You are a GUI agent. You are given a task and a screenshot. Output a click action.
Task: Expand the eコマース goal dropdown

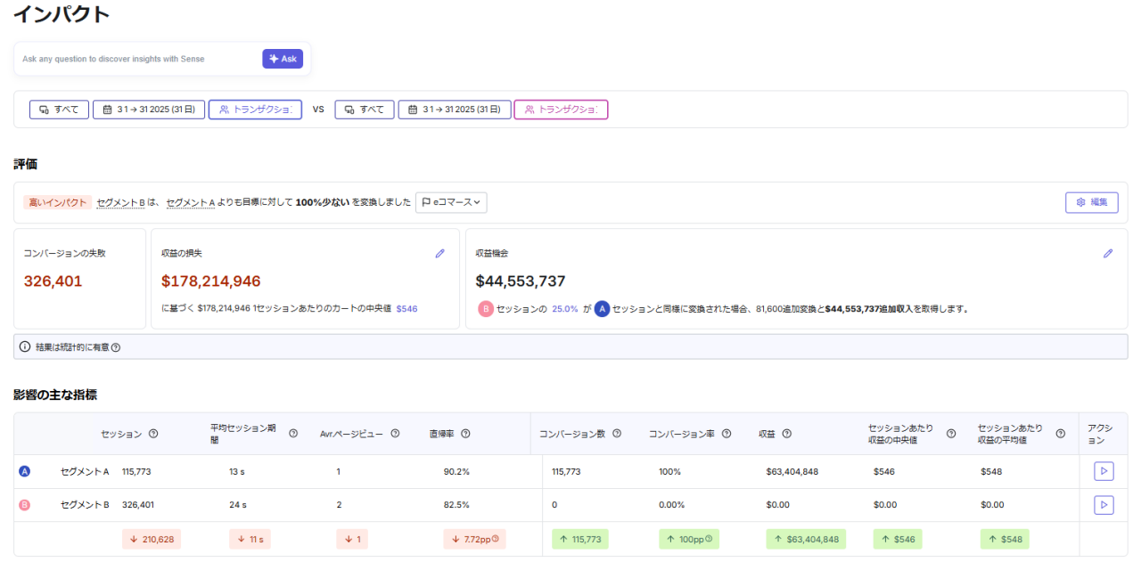coord(451,202)
